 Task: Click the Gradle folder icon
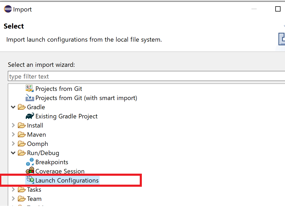click(x=22, y=107)
